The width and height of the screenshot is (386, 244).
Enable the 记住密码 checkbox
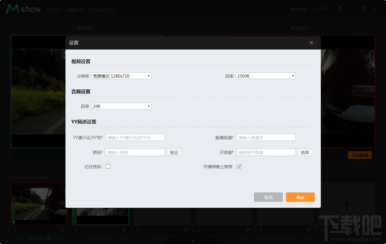[108, 166]
